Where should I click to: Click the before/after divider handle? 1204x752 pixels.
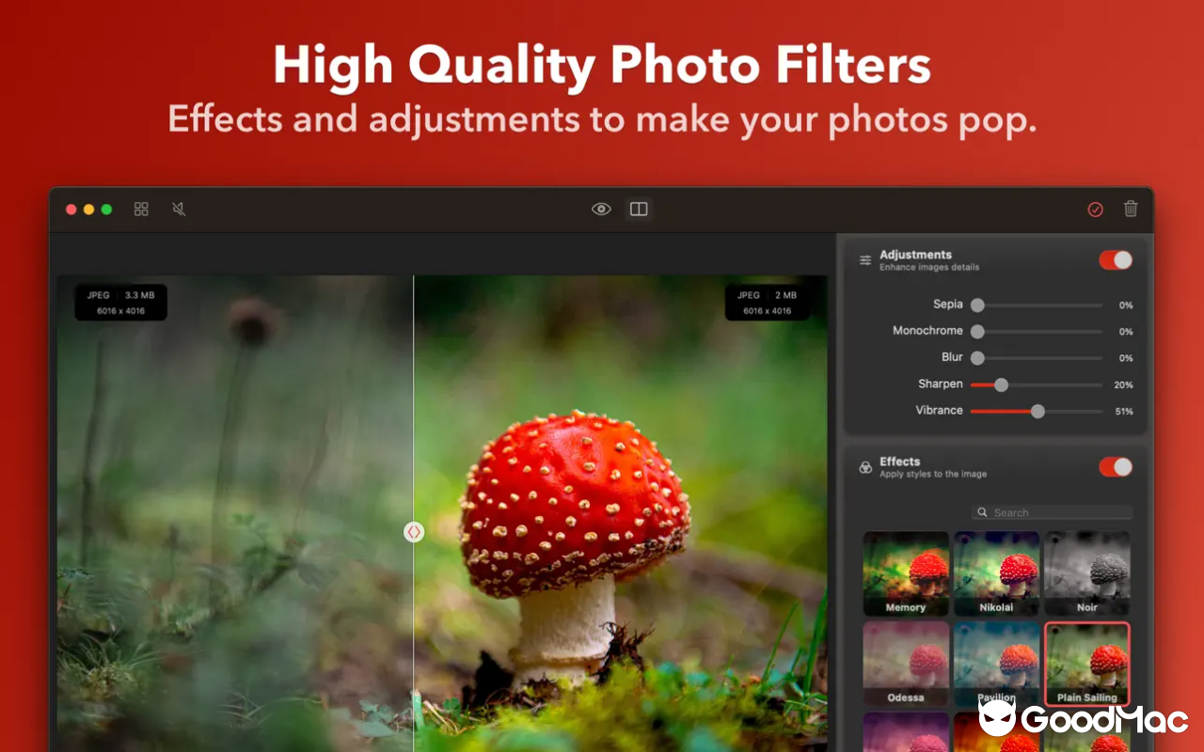point(414,532)
